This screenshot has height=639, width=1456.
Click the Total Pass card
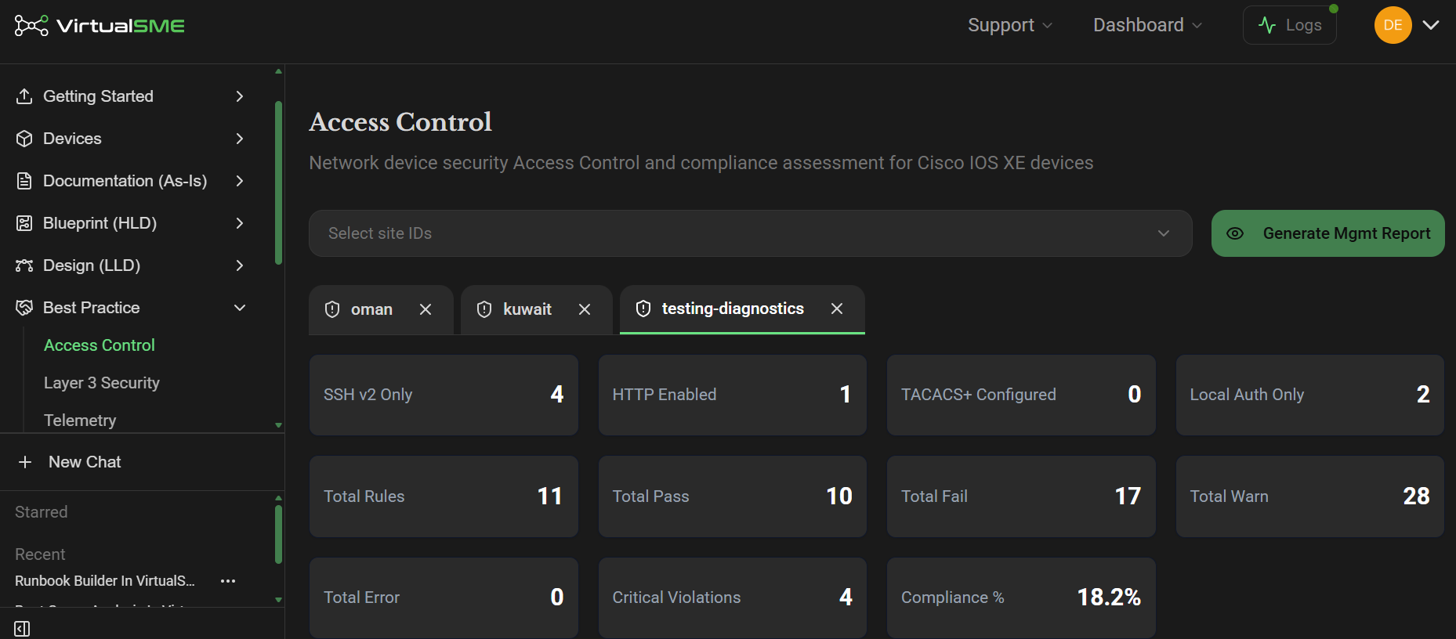click(x=732, y=496)
